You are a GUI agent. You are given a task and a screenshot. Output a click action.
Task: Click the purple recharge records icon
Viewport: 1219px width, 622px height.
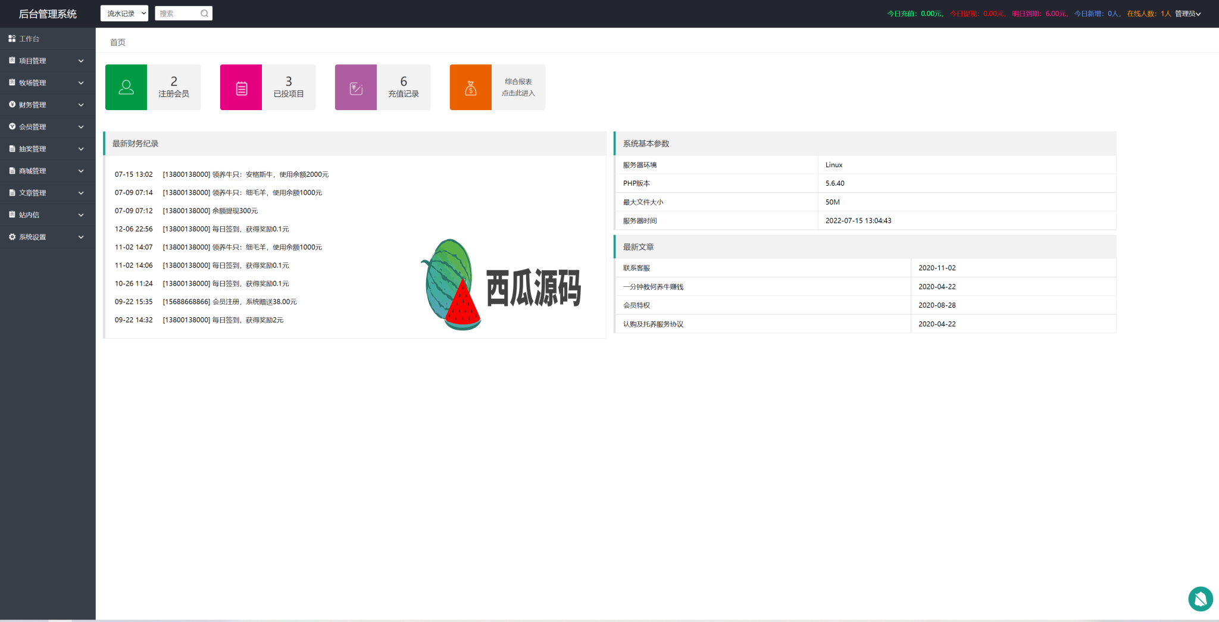tap(356, 87)
